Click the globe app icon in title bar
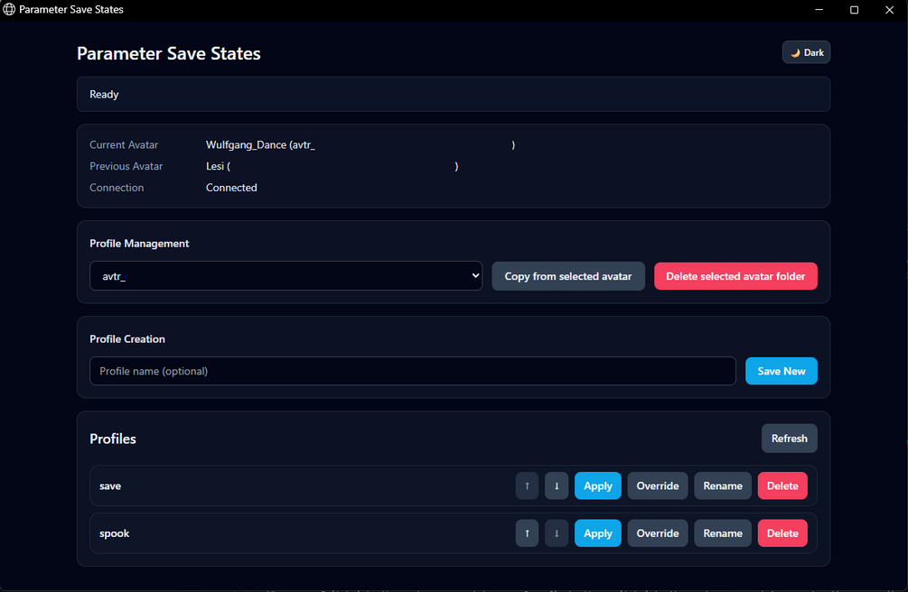Image resolution: width=908 pixels, height=592 pixels. coord(9,9)
